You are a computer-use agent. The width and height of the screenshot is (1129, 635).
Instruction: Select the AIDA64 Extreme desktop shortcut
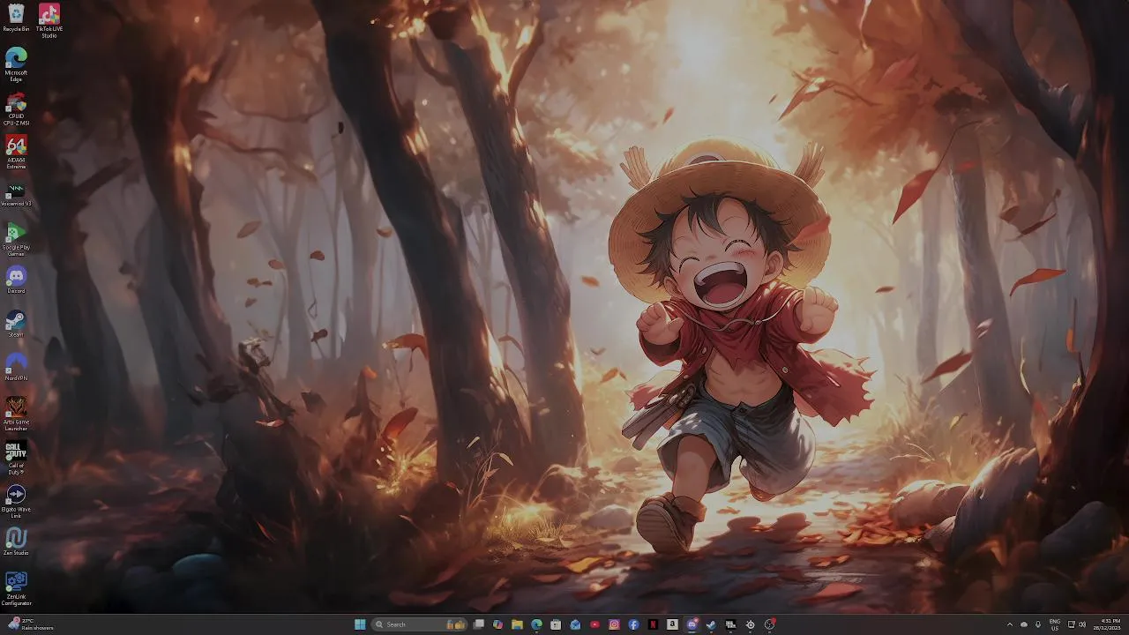16,152
